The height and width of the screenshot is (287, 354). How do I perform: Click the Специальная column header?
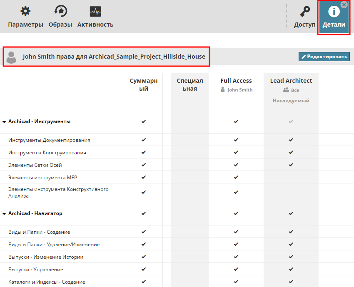click(x=190, y=84)
